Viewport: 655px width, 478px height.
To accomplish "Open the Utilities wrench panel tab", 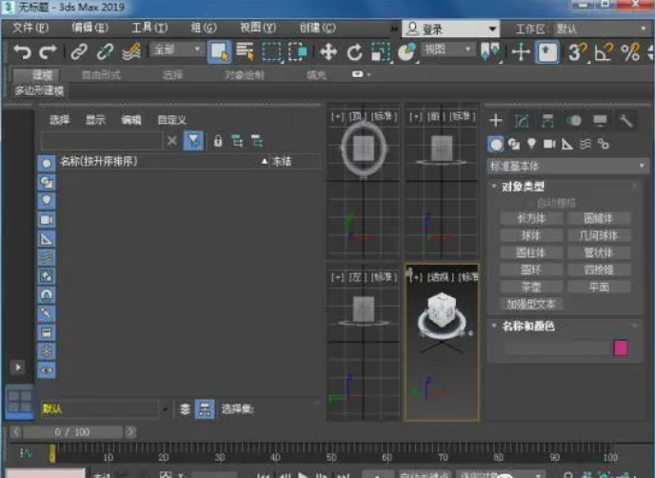I will pyautogui.click(x=626, y=121).
